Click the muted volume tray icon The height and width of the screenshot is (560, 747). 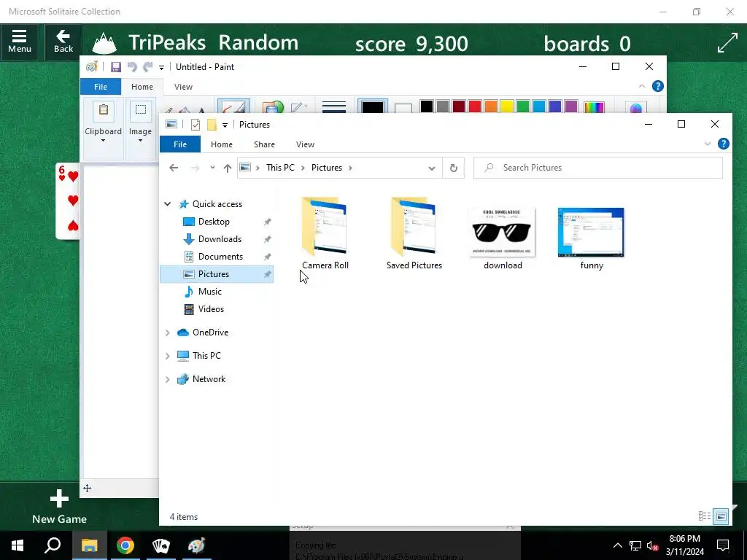[652, 545]
